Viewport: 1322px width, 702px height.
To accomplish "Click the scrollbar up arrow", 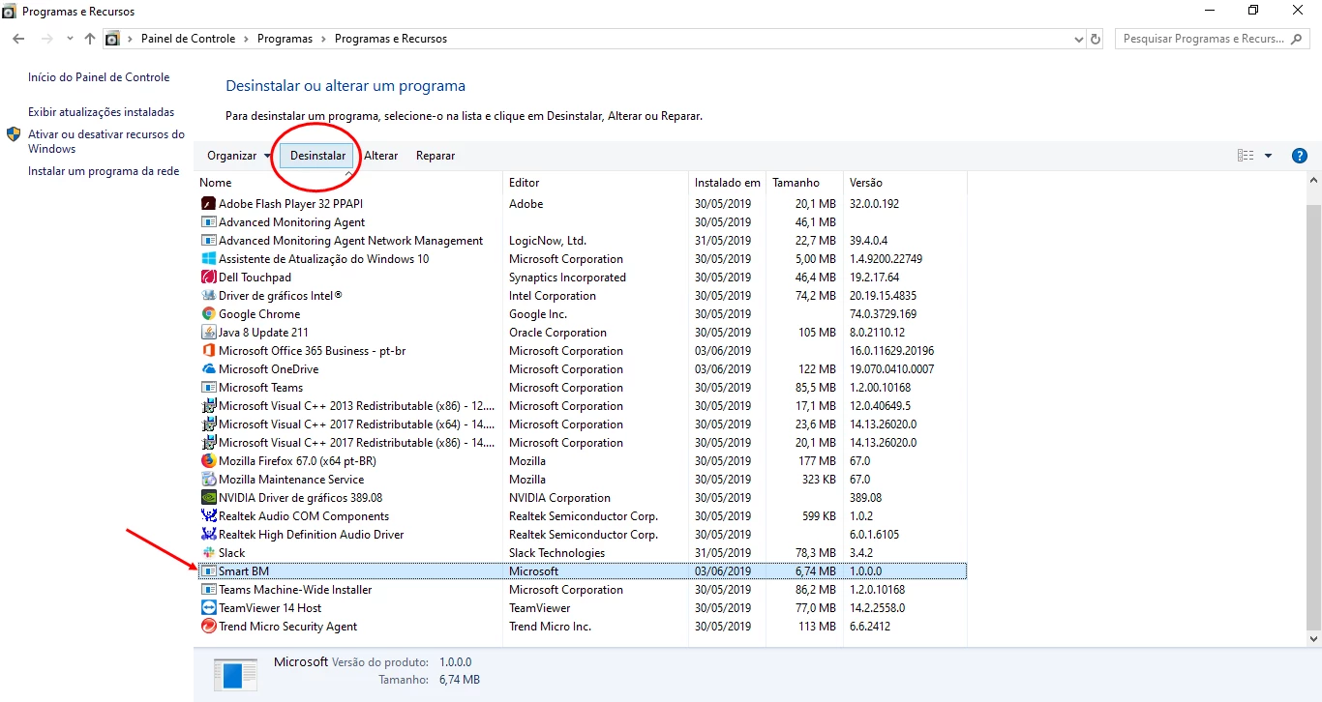I will point(1313,181).
